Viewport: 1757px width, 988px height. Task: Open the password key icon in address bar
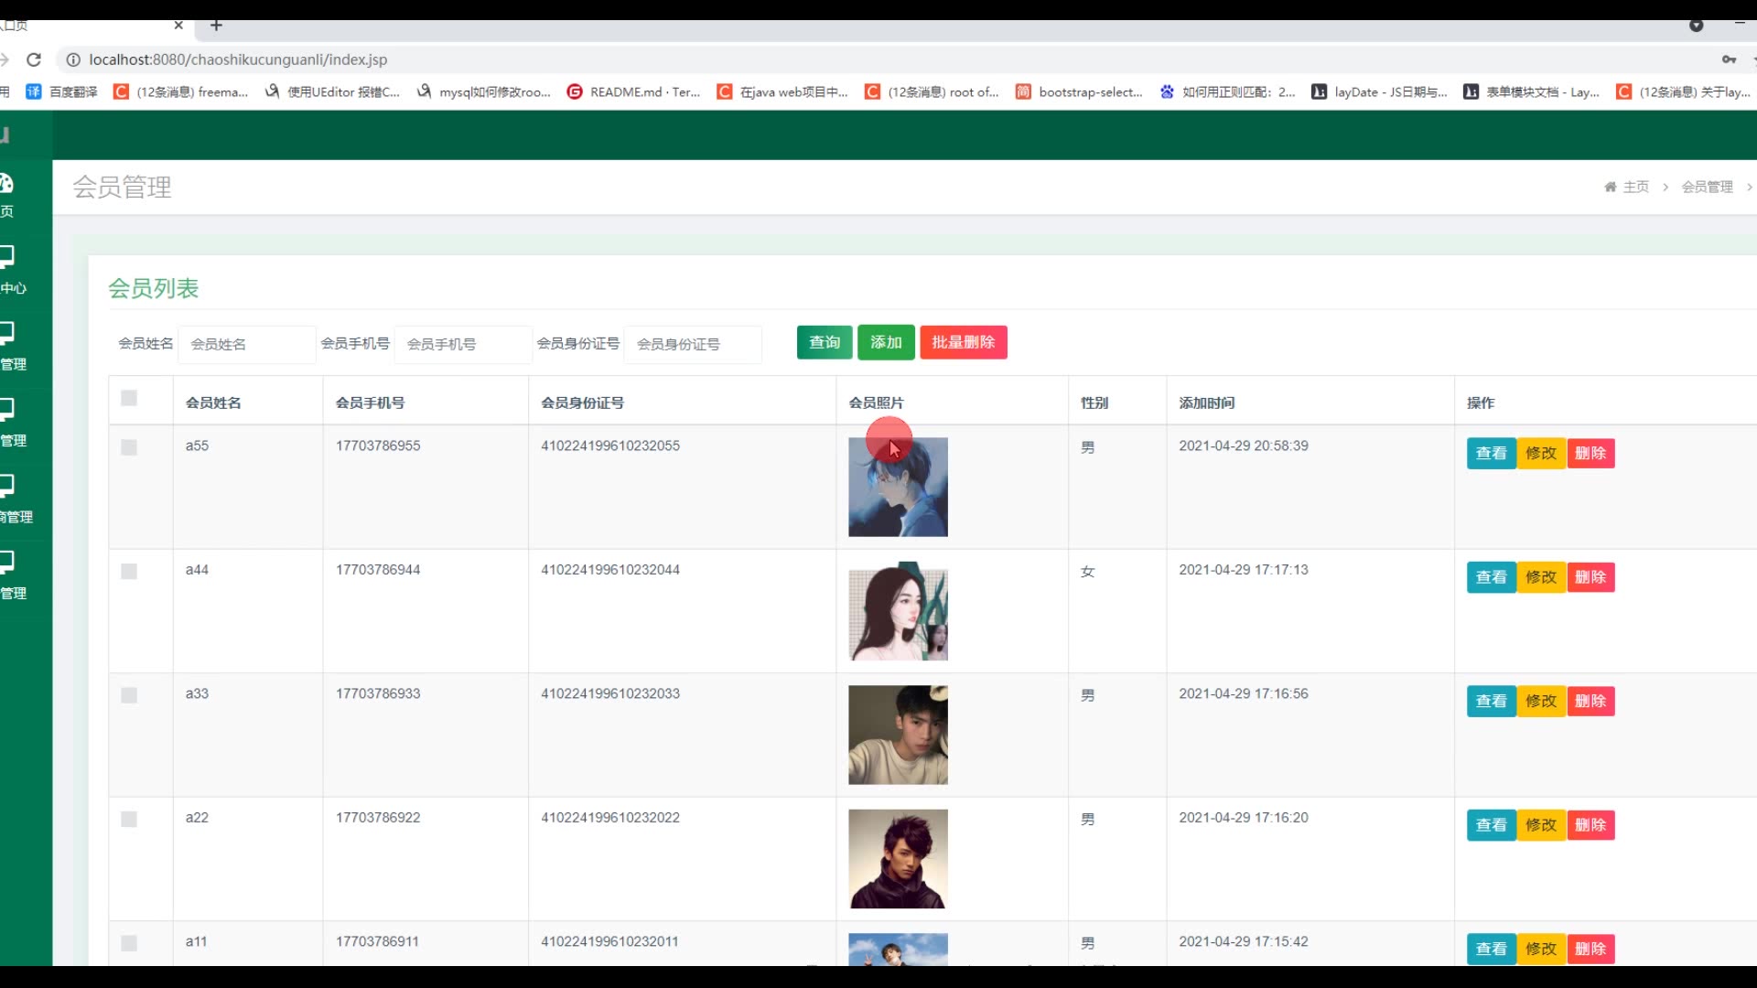(x=1728, y=59)
